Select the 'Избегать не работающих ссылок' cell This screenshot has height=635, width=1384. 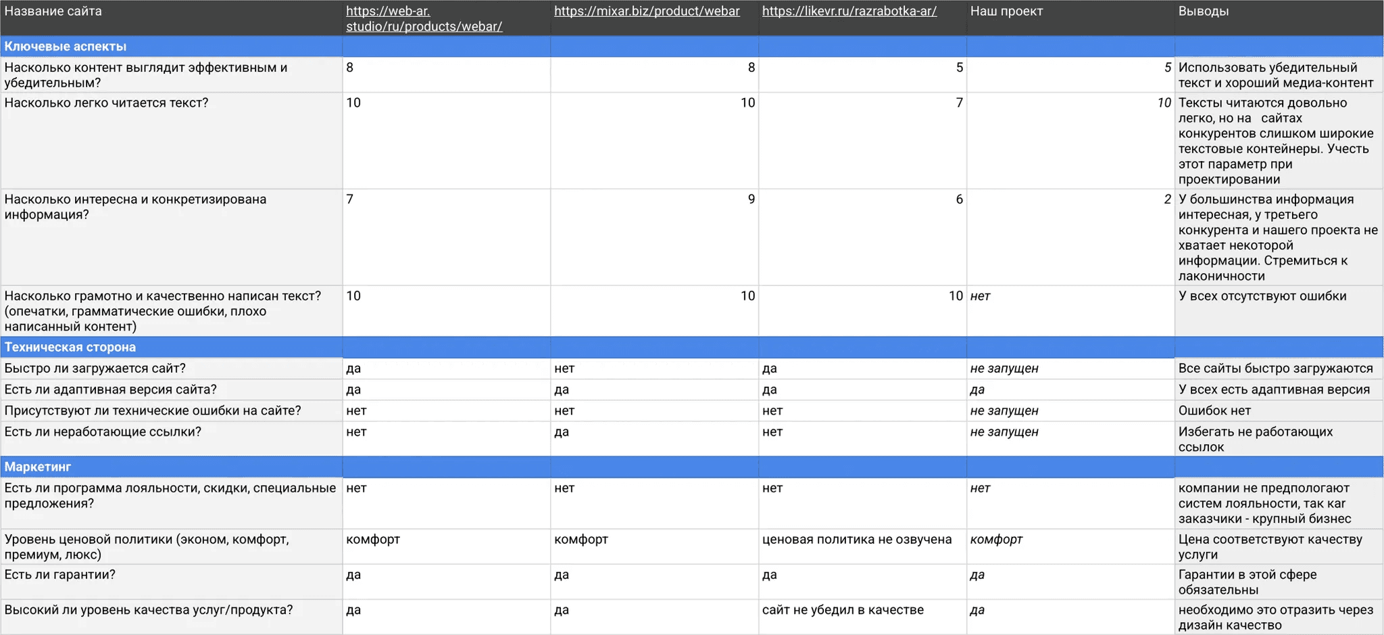coord(1255,440)
